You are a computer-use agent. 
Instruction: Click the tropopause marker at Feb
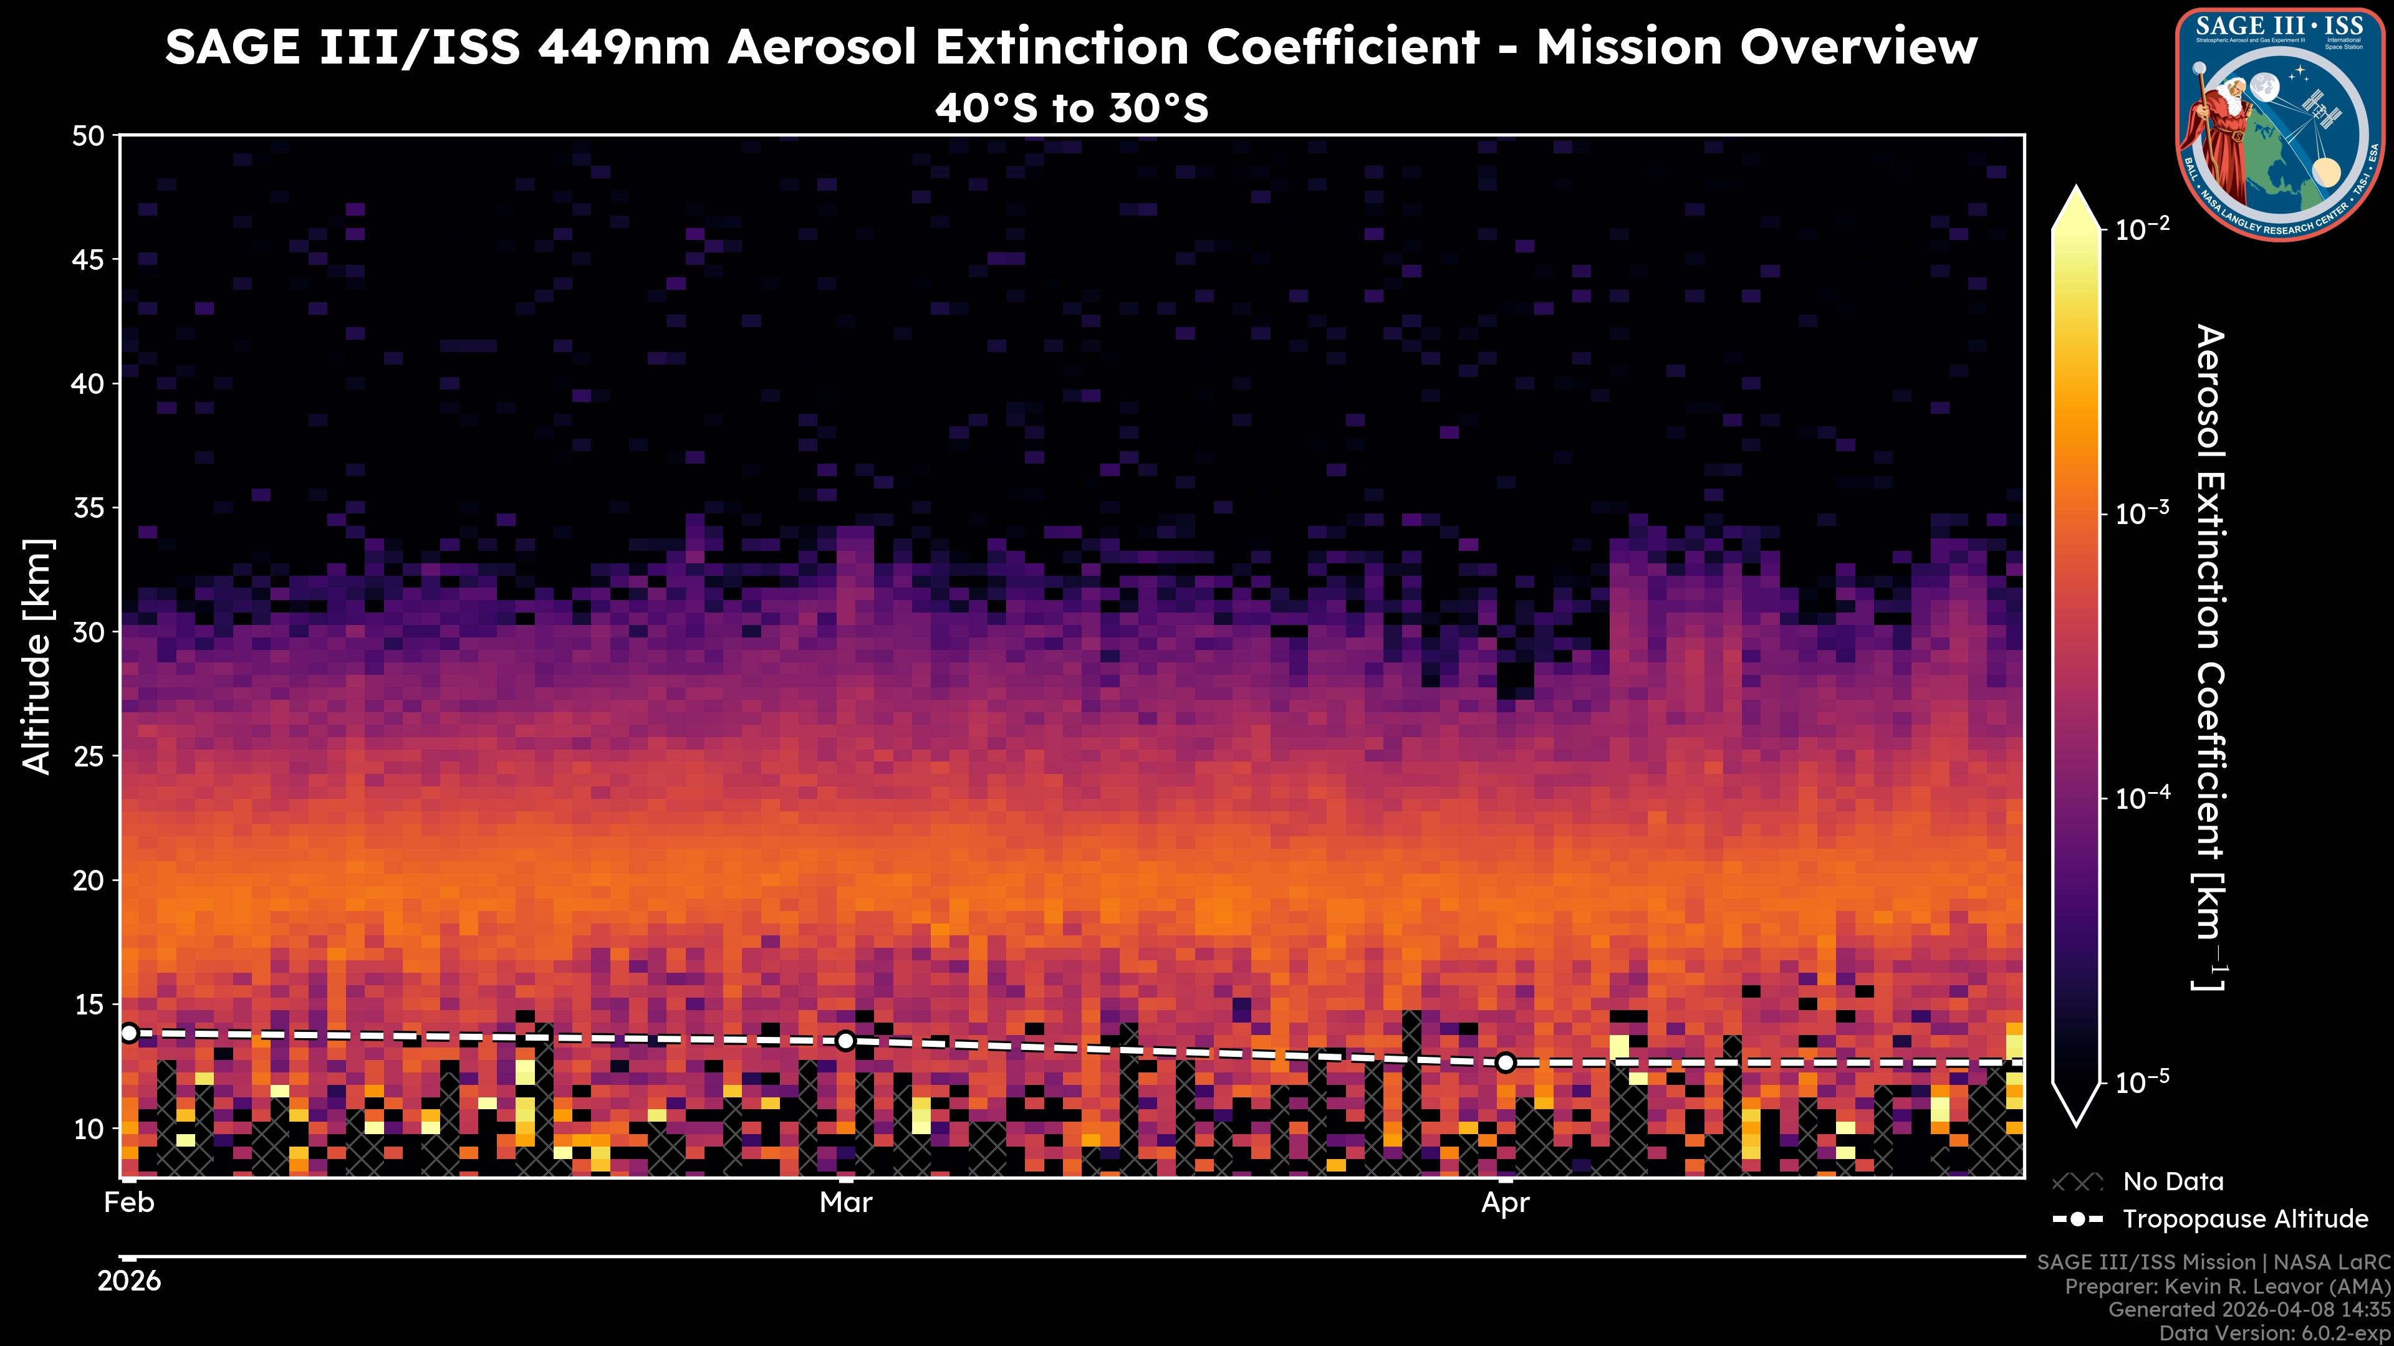pyautogui.click(x=129, y=1033)
